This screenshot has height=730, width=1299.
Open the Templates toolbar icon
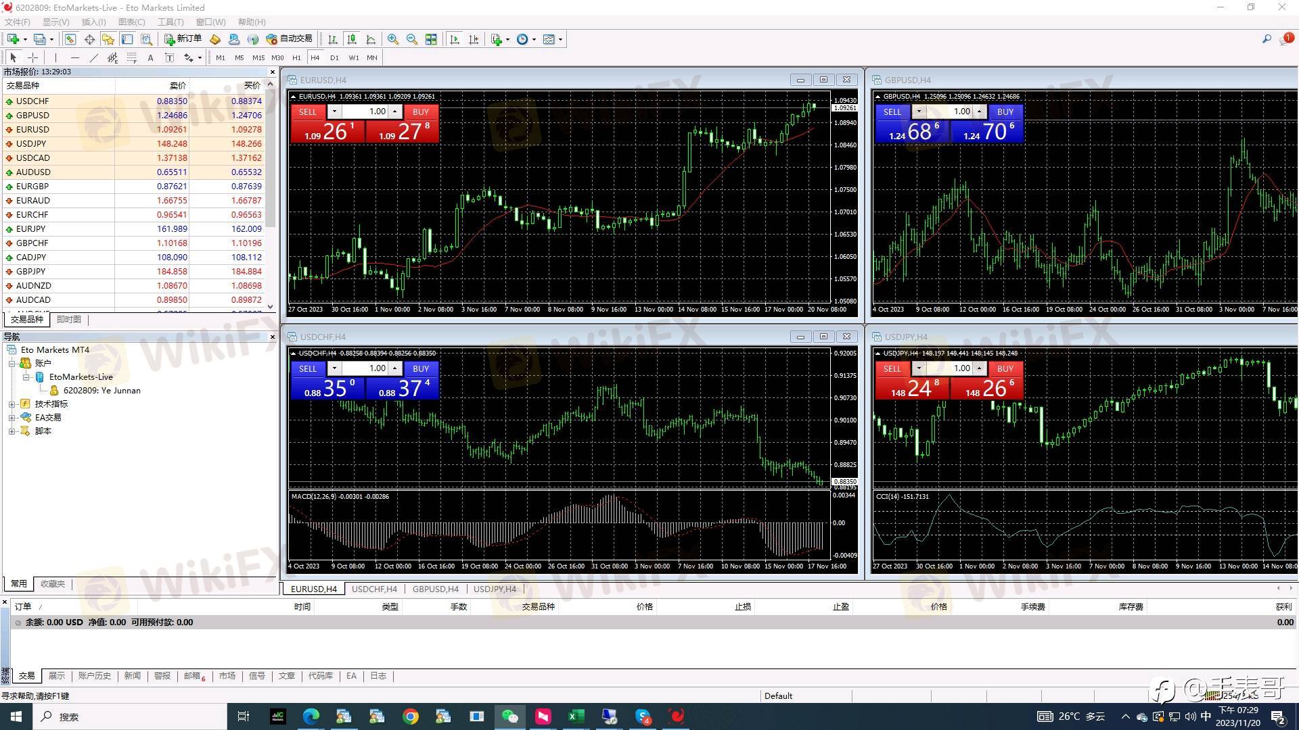click(549, 39)
